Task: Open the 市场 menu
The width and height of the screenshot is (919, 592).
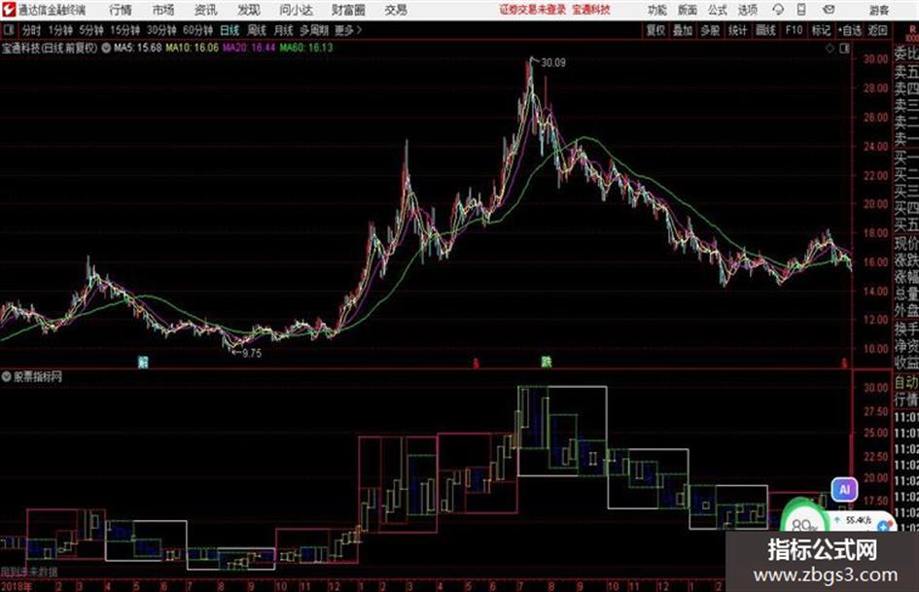Action: coord(163,10)
